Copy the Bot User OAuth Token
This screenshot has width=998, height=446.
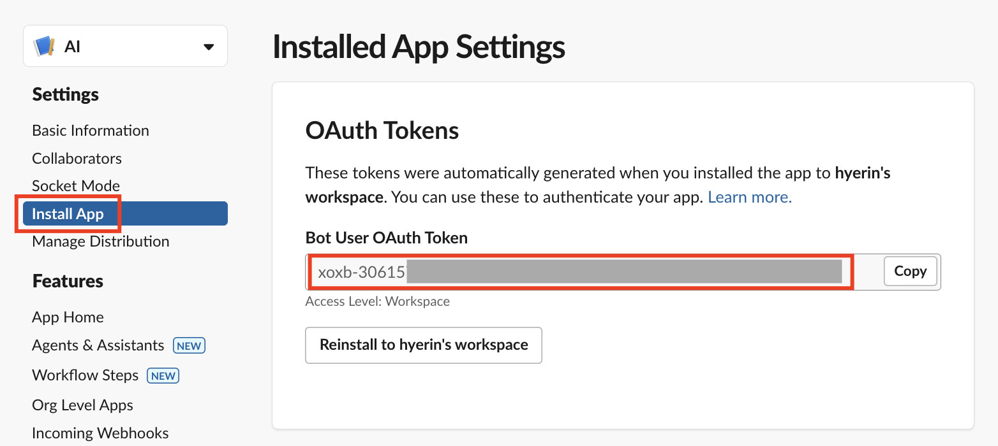click(x=910, y=271)
